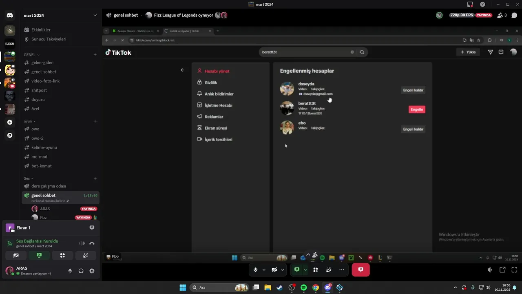Open Discord direct messages home icon
522x294 pixels.
click(10, 16)
